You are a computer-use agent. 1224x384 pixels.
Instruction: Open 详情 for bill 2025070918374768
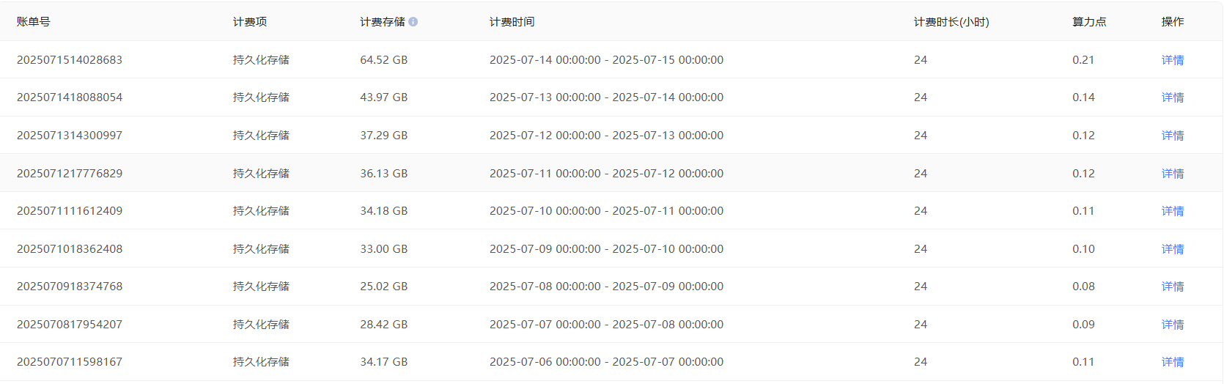pos(1173,287)
